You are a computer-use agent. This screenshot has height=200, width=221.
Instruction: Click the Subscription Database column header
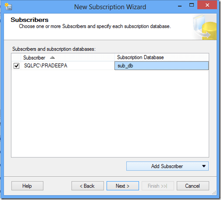[x=162, y=57]
